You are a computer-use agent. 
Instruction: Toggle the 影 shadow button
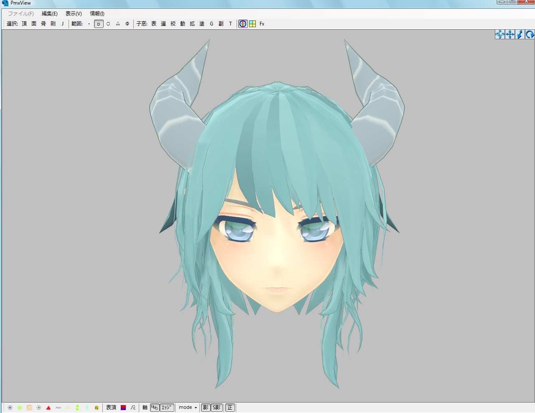click(206, 408)
